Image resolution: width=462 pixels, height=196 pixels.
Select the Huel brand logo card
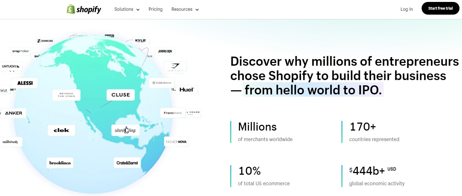click(187, 90)
